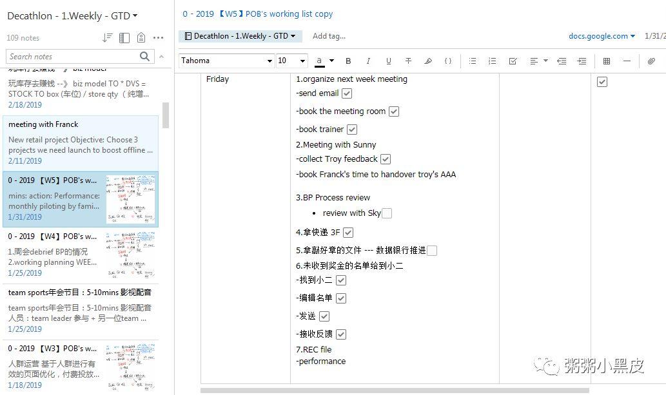Open the note list view options icon
Viewport: 666px width, 395px height.
124,38
